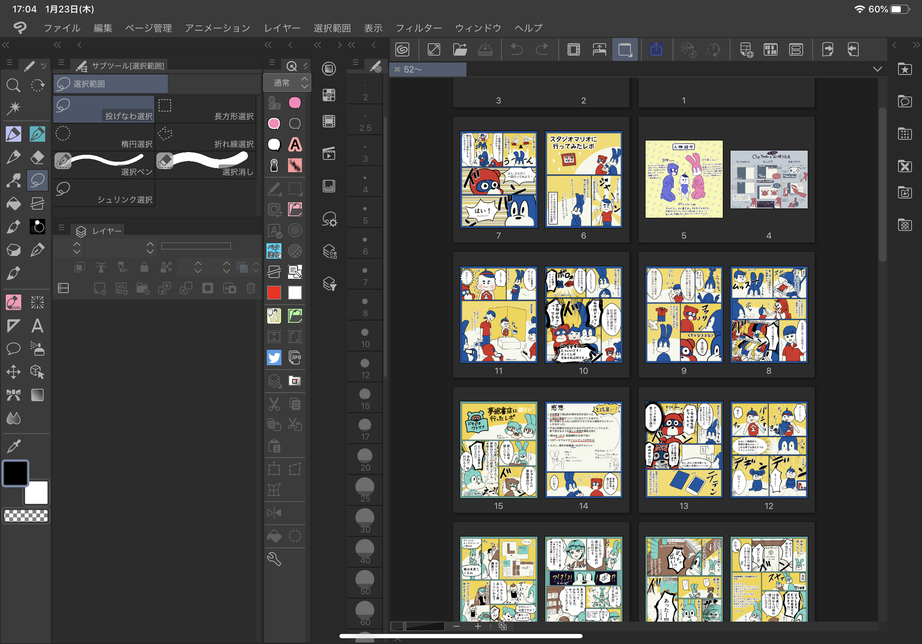Select transparent checkered color swatch

pyautogui.click(x=26, y=515)
